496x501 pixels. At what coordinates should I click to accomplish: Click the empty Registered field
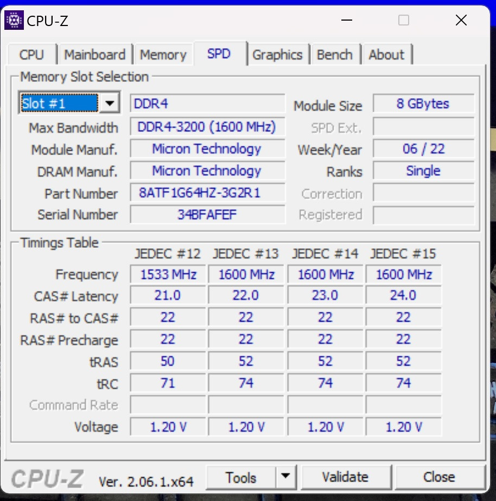423,215
